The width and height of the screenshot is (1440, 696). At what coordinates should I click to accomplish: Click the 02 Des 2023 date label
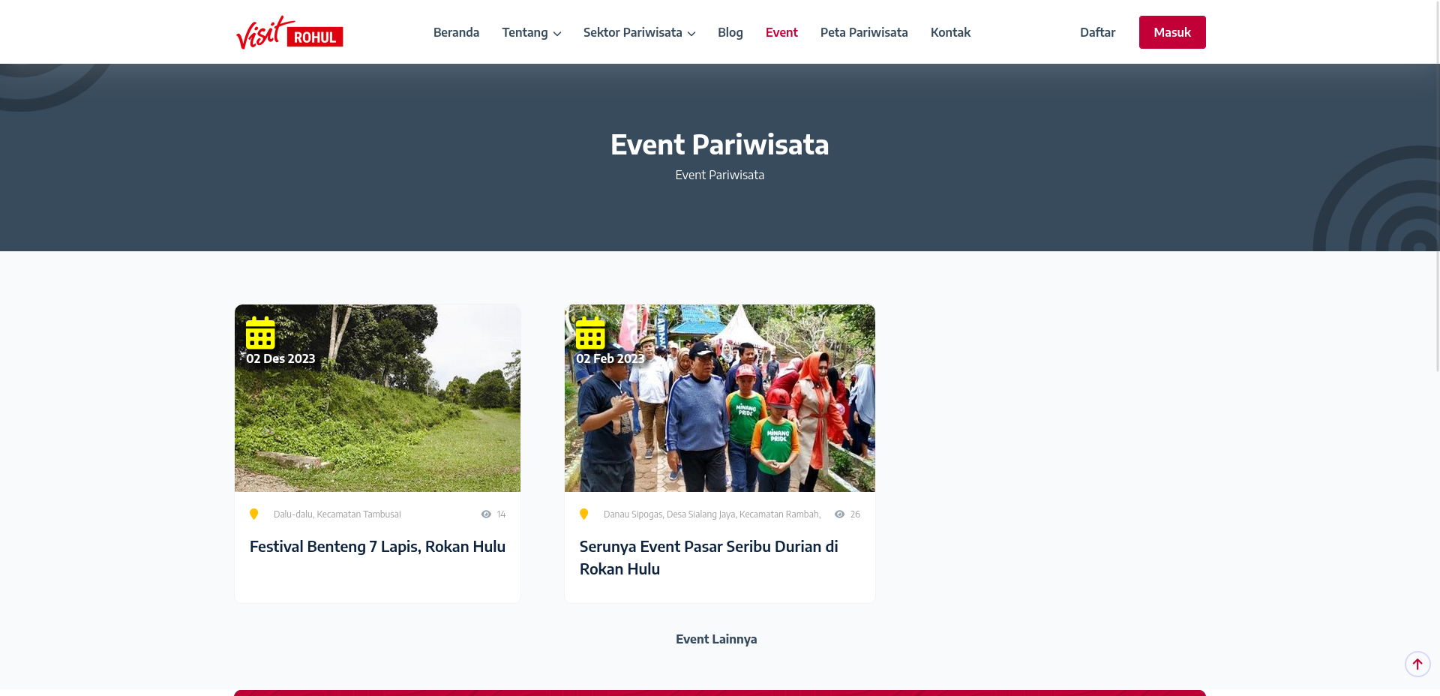[280, 358]
